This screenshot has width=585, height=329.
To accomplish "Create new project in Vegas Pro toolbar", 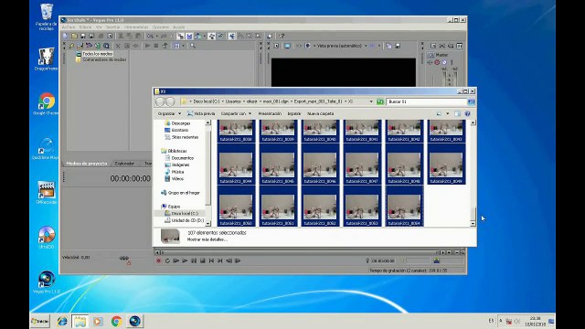I will (65, 36).
